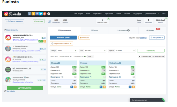Open the Настройки gear icon near the balance
The height and width of the screenshot is (107, 177).
point(149,20)
